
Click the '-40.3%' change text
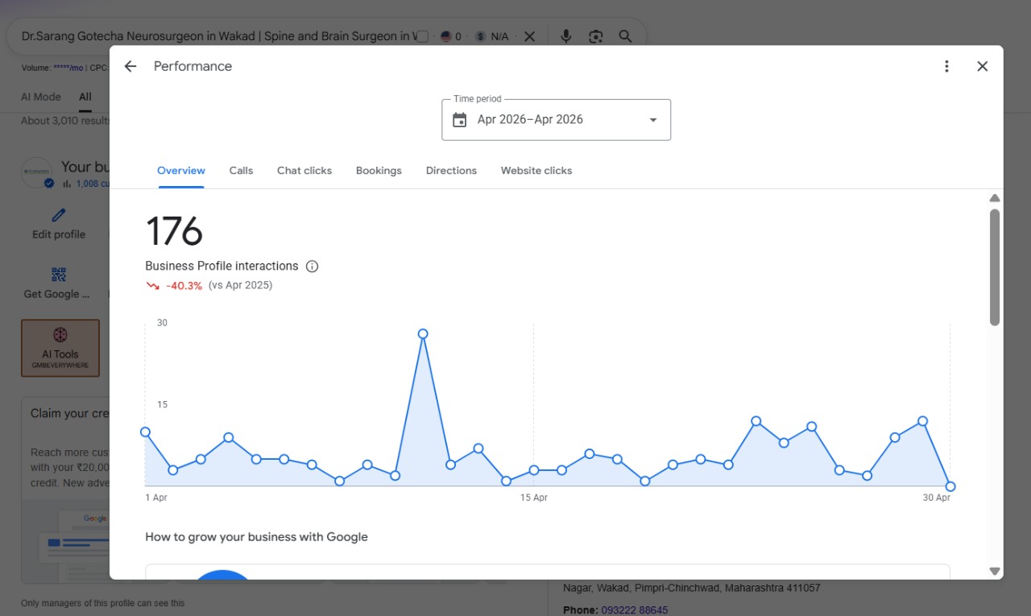coord(184,285)
